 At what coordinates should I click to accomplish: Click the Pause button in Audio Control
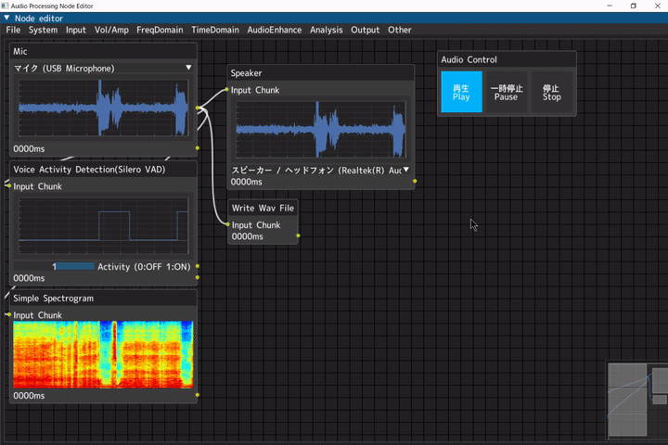click(x=507, y=92)
